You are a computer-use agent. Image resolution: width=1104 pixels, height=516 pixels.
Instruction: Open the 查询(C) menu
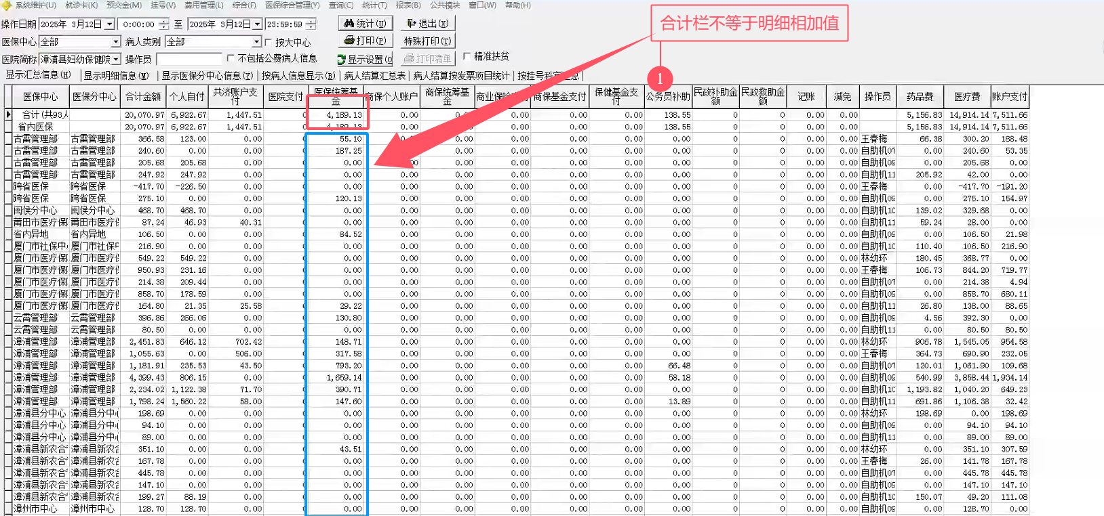341,5
